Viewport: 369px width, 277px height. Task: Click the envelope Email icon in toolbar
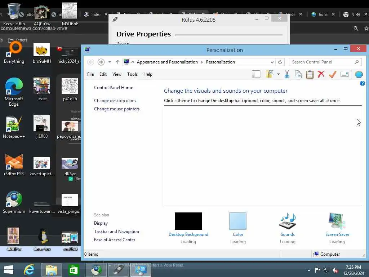coord(344,74)
